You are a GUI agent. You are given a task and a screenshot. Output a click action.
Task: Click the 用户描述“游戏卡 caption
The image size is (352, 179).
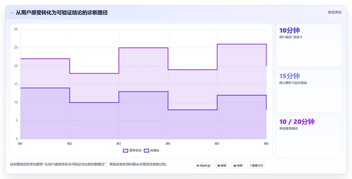point(291,37)
